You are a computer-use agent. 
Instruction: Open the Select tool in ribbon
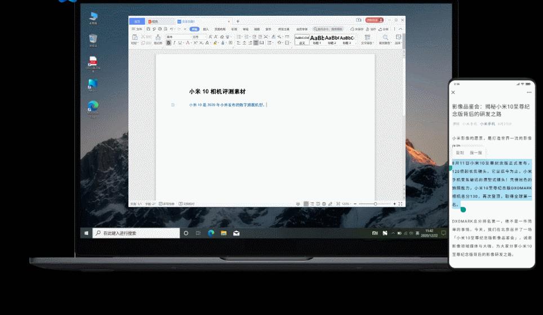398,39
